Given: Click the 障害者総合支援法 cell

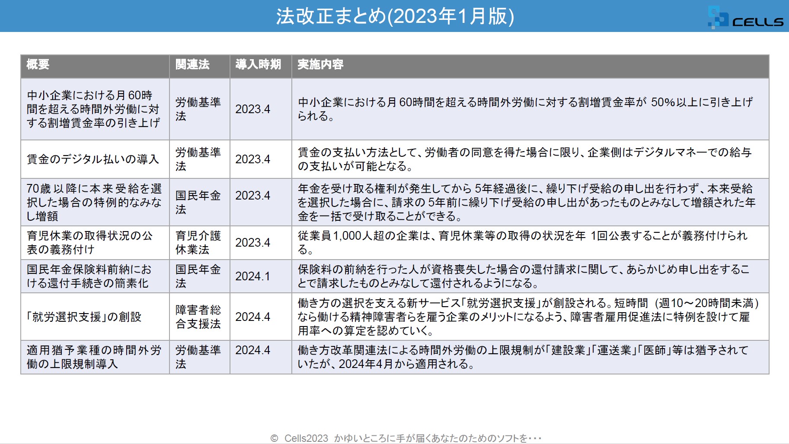Looking at the screenshot, I should click(x=200, y=317).
